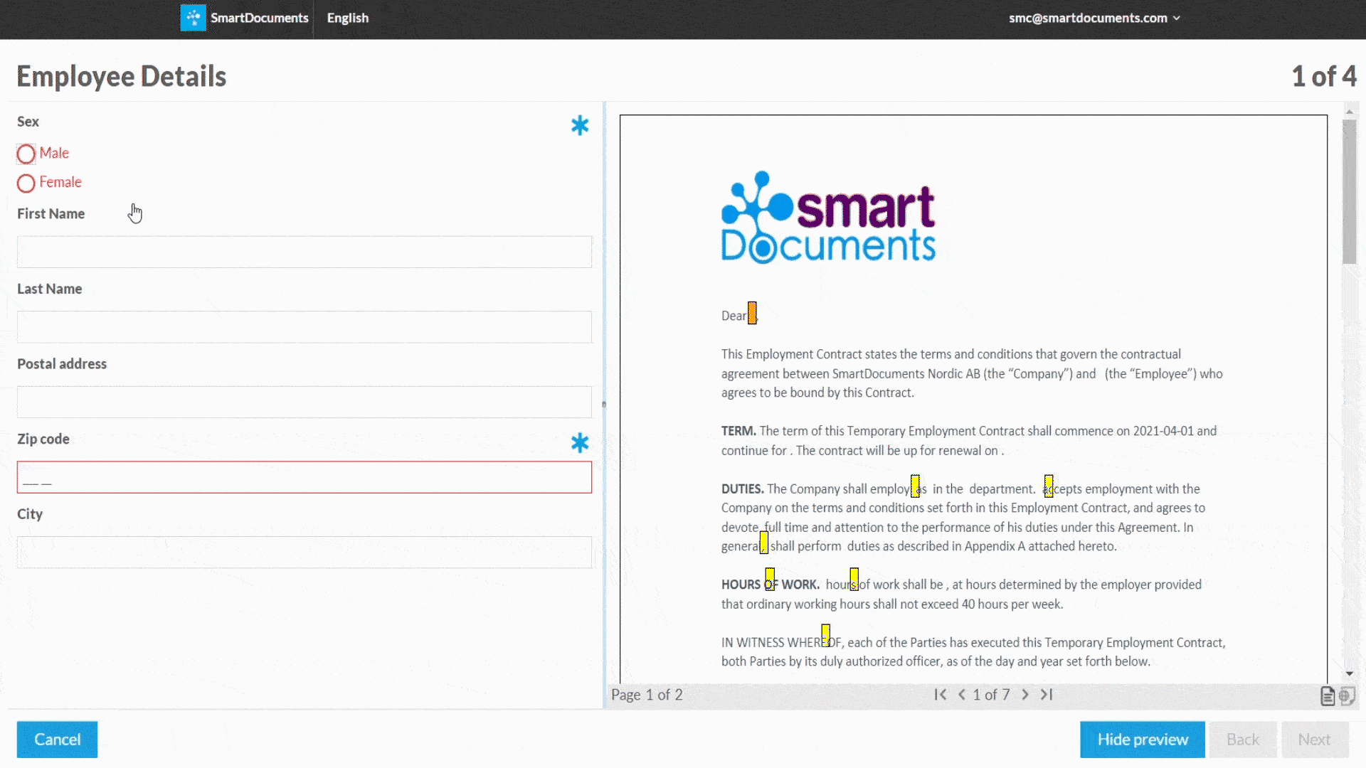This screenshot has height=768, width=1366.
Task: Click the '1 of 4' step indicator
Action: (1324, 76)
